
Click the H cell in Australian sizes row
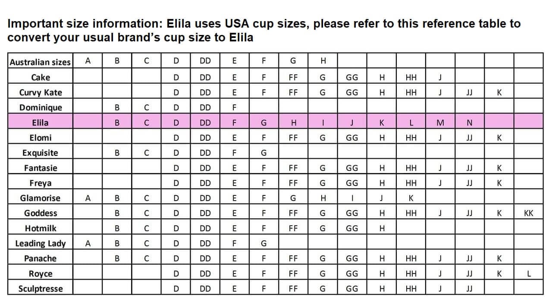[323, 61]
